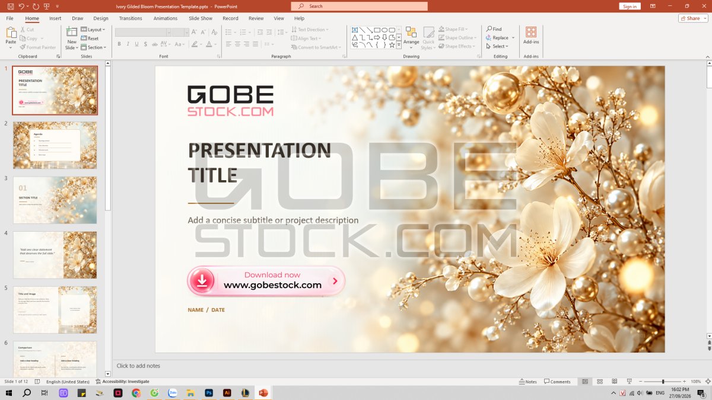Open File Explorer from the taskbar
This screenshot has width=712, height=400.
190,393
